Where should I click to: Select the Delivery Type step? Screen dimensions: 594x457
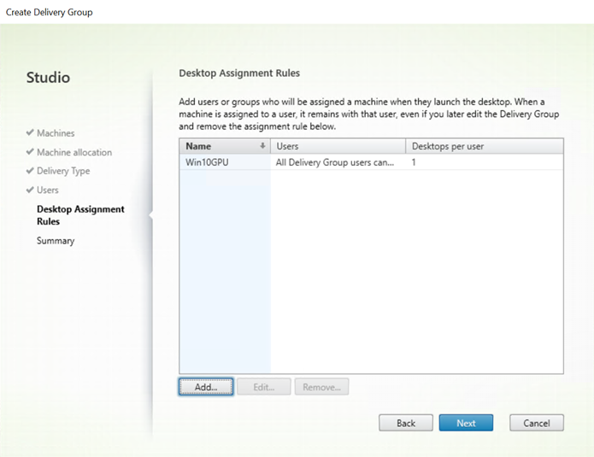coord(63,171)
